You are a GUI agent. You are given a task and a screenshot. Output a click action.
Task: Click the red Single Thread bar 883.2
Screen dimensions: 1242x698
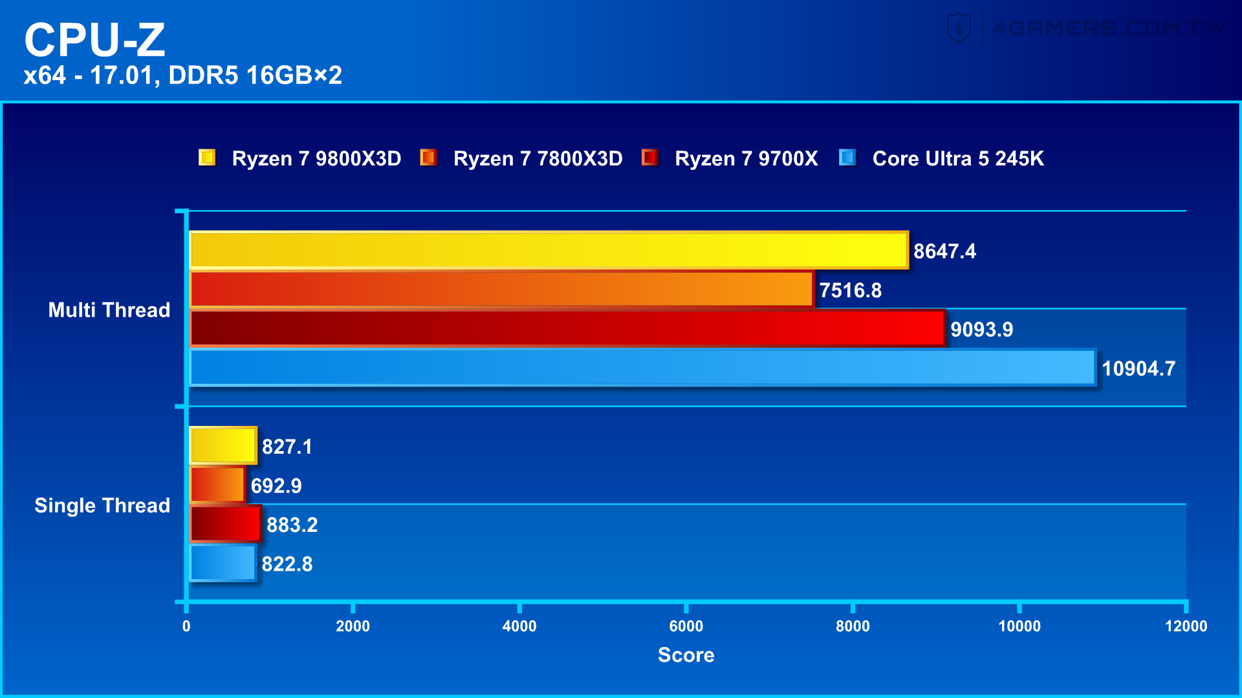point(226,524)
